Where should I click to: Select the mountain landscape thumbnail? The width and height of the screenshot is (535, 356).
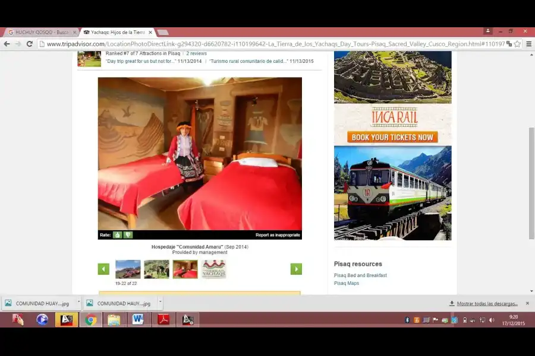coord(128,269)
